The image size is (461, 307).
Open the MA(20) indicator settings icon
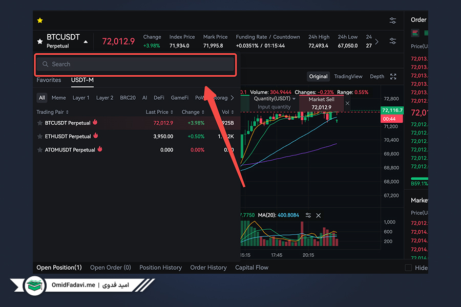click(x=308, y=215)
